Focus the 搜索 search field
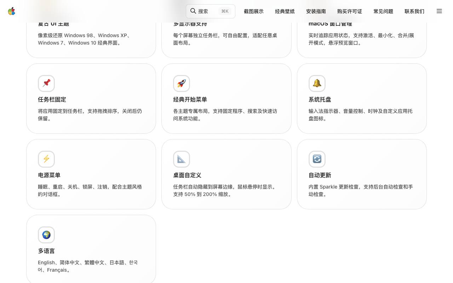This screenshot has height=283, width=453. coord(211,11)
